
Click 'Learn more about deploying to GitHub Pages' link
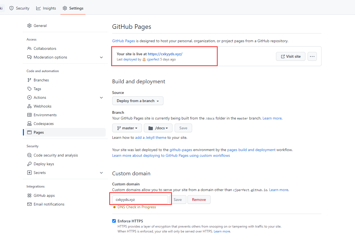[x=171, y=155]
